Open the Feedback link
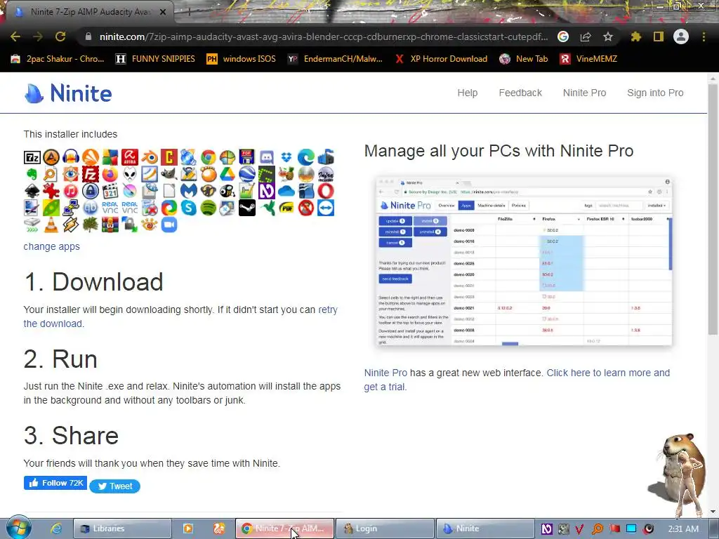Image resolution: width=719 pixels, height=539 pixels. click(x=520, y=93)
